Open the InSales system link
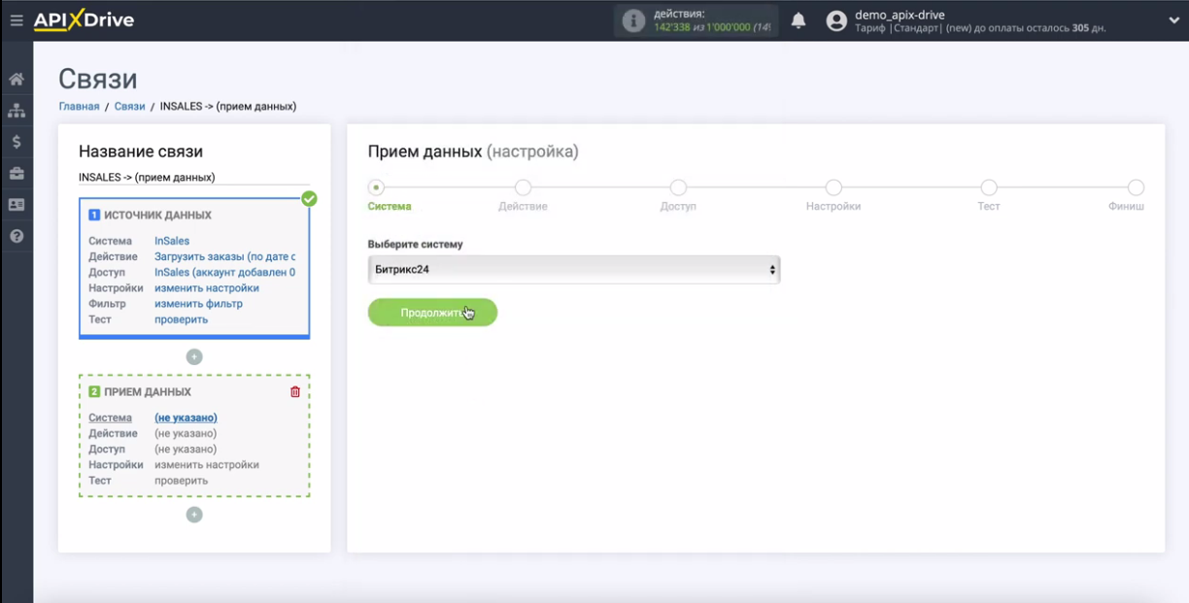 coord(172,241)
